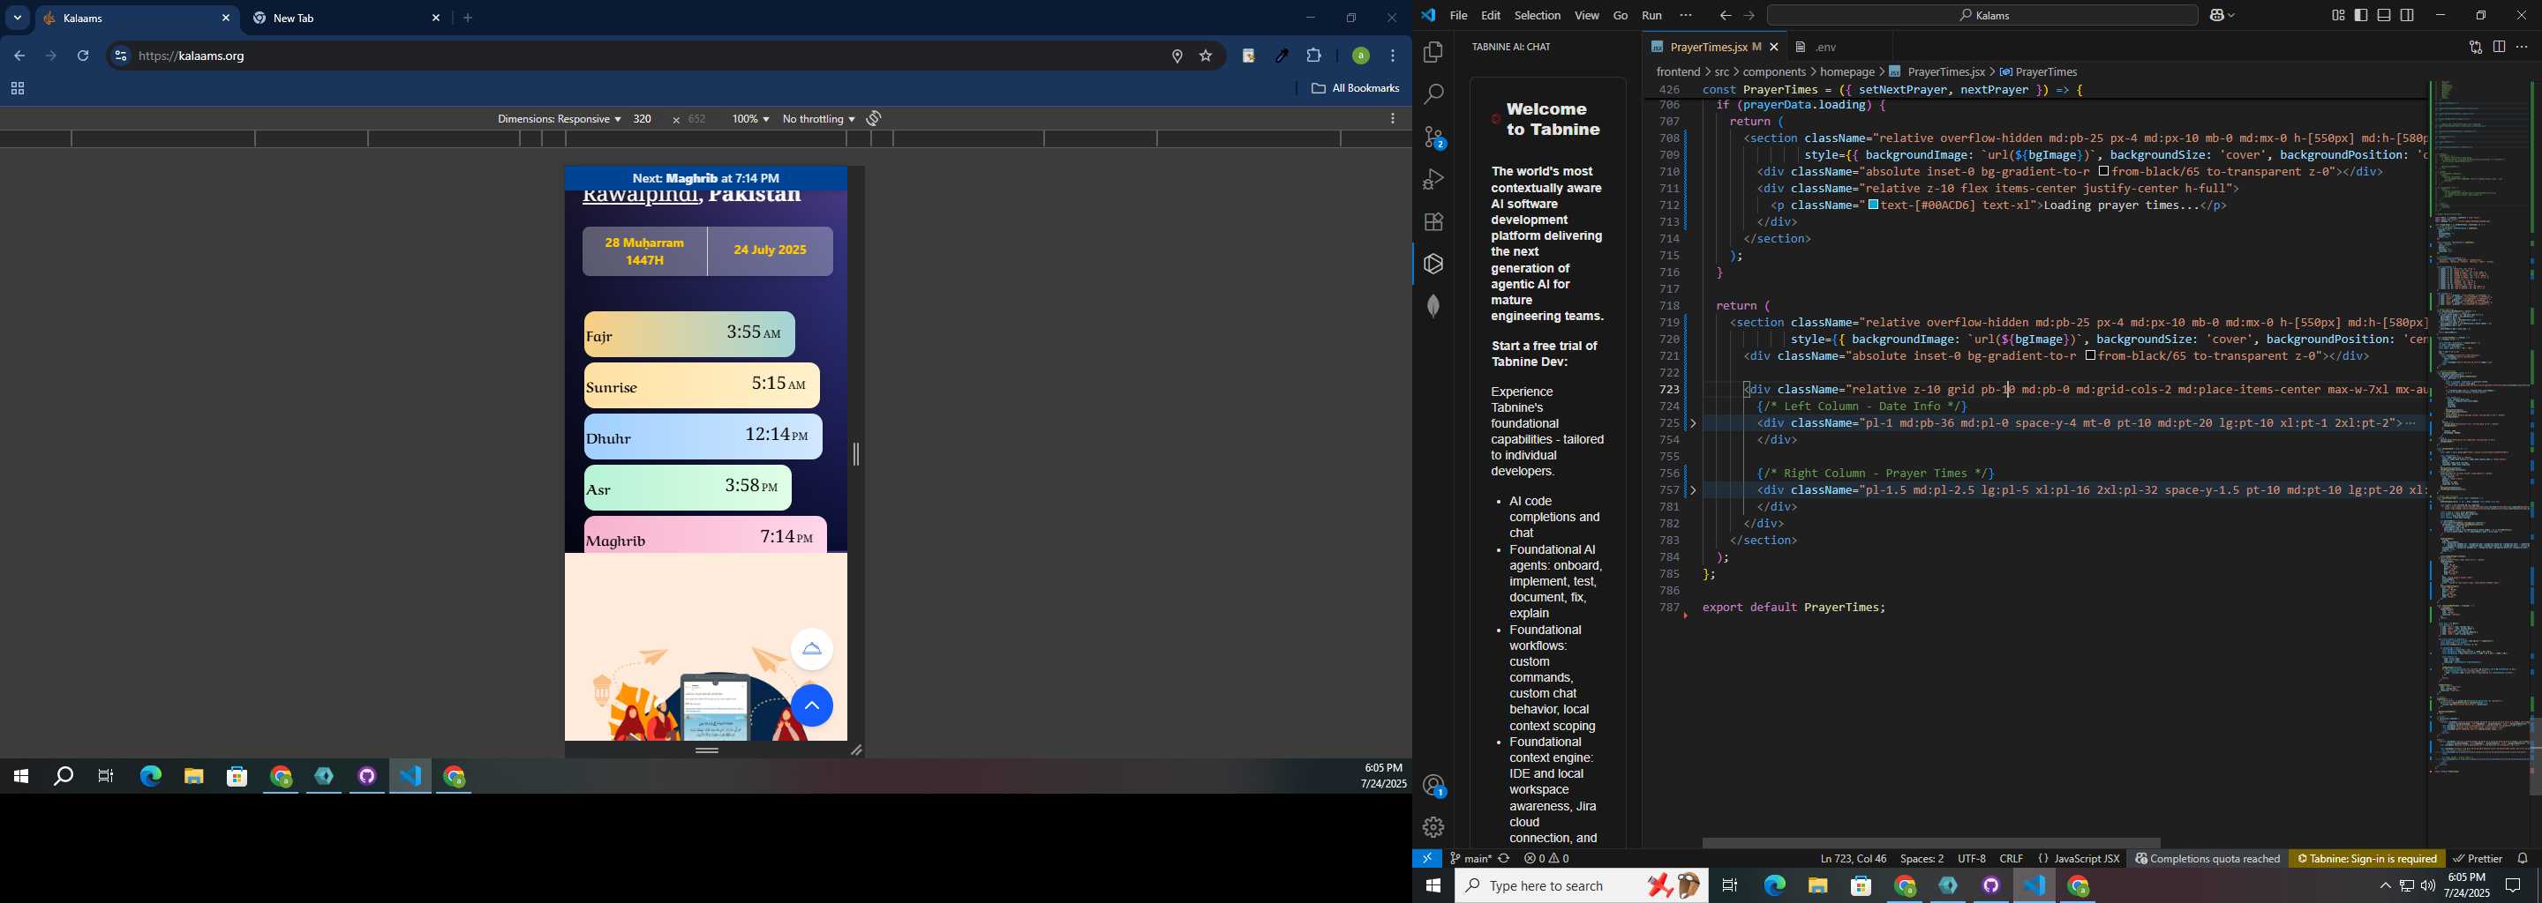The width and height of the screenshot is (2542, 903).
Task: Expand VS Code overflow menu ellipsis
Action: click(1686, 16)
